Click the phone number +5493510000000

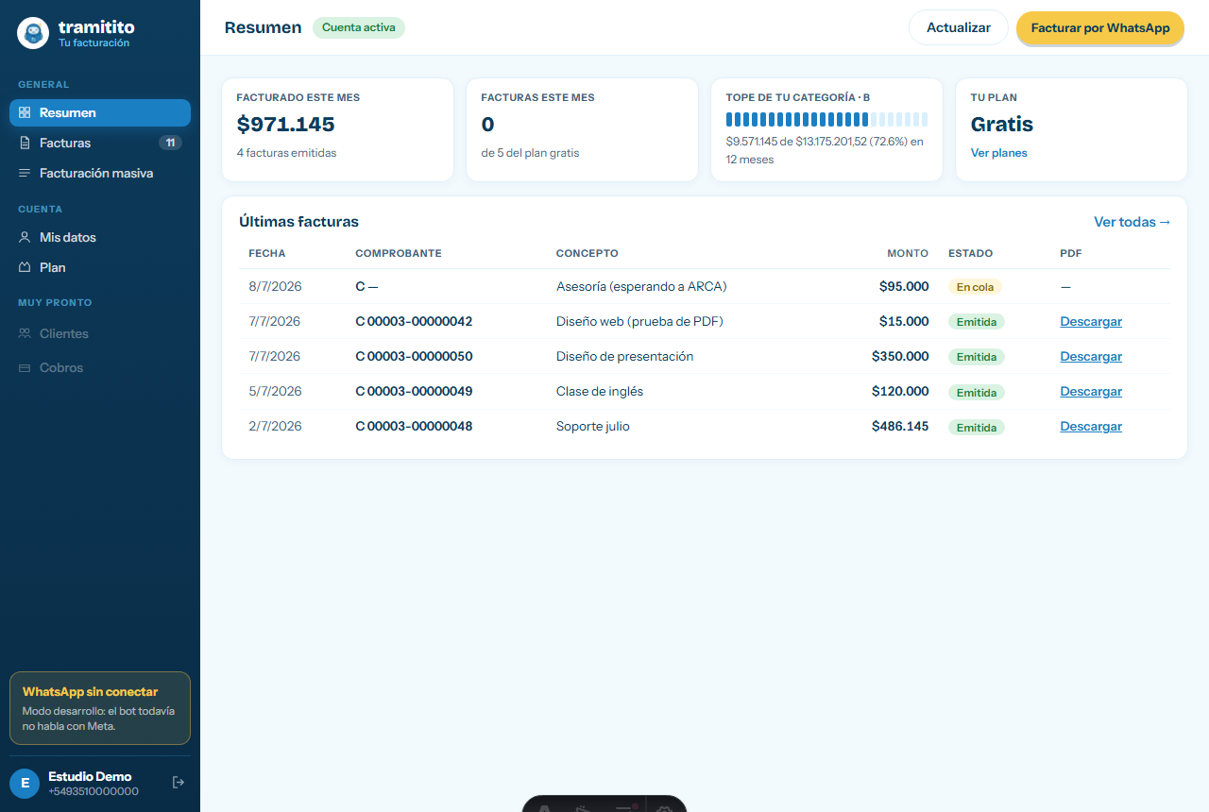click(94, 791)
